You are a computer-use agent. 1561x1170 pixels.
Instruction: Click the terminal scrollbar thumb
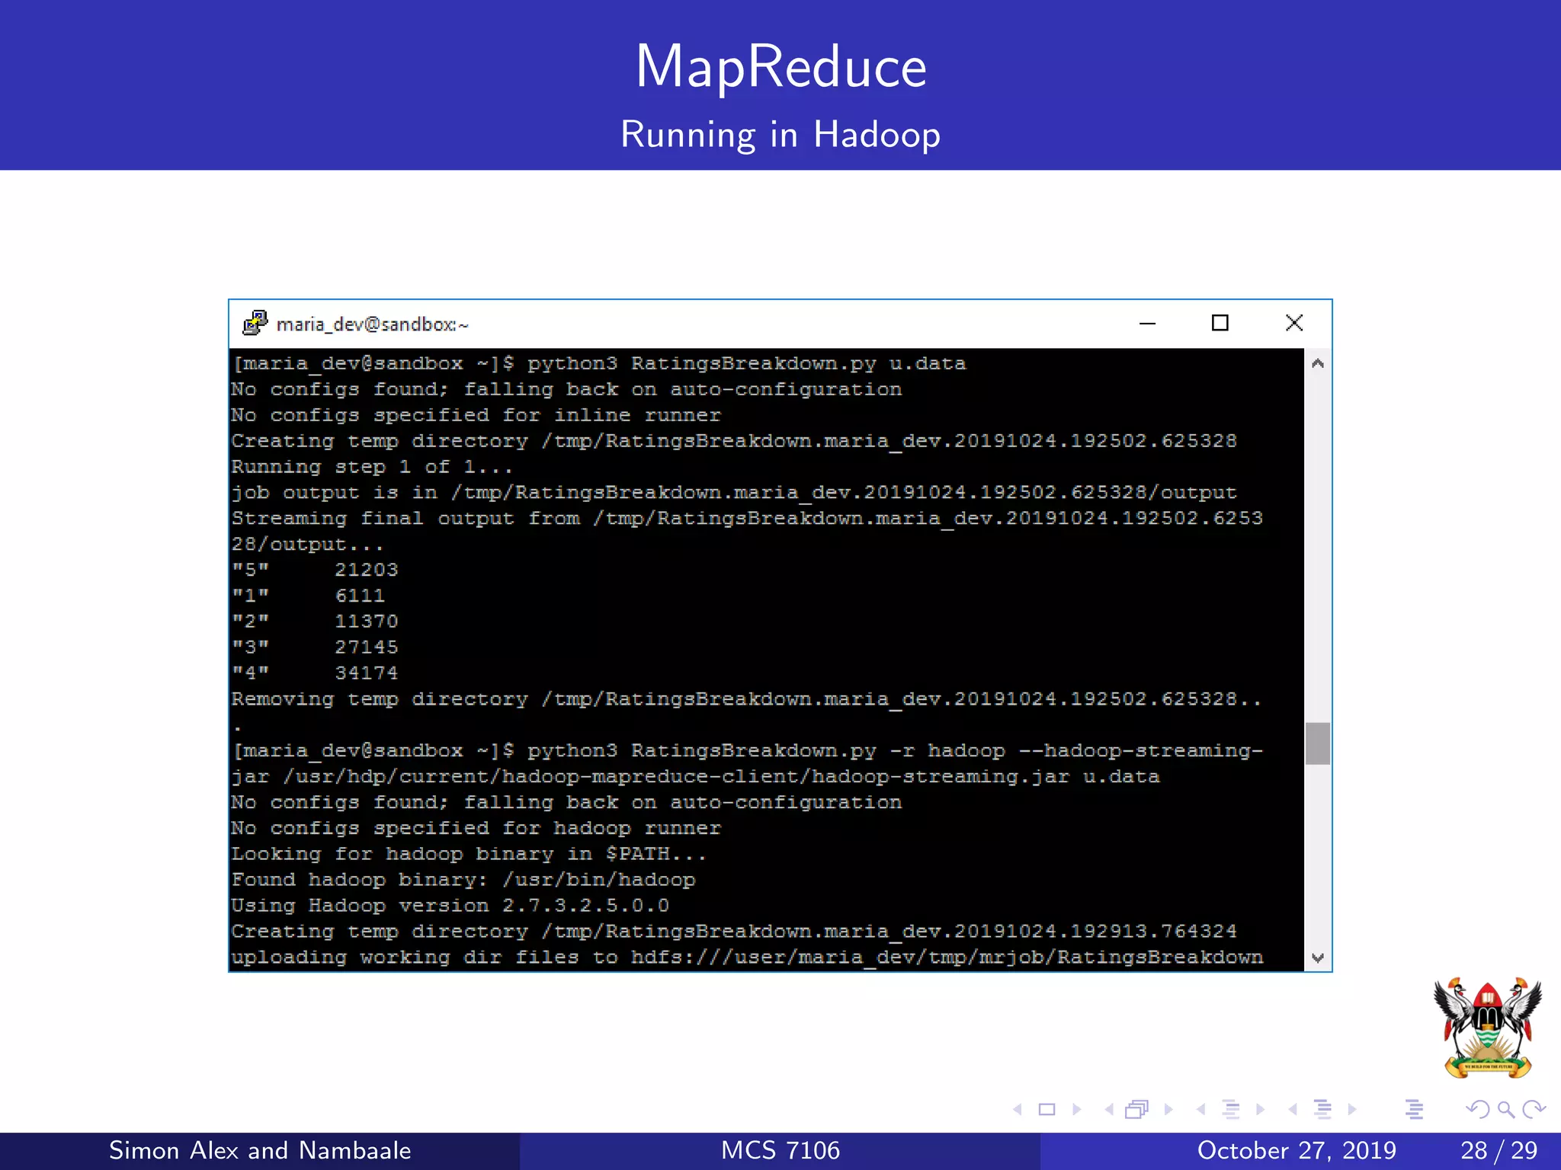point(1318,743)
